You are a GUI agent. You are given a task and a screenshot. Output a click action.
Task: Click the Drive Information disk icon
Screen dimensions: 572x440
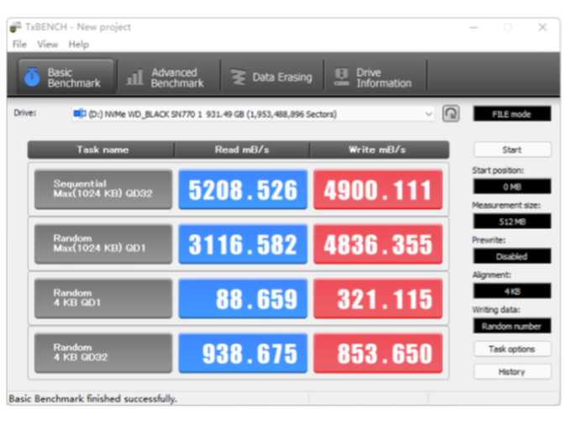pyautogui.click(x=342, y=77)
